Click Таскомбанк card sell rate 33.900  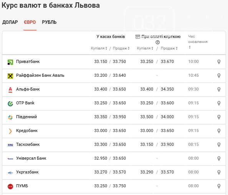click(x=167, y=145)
